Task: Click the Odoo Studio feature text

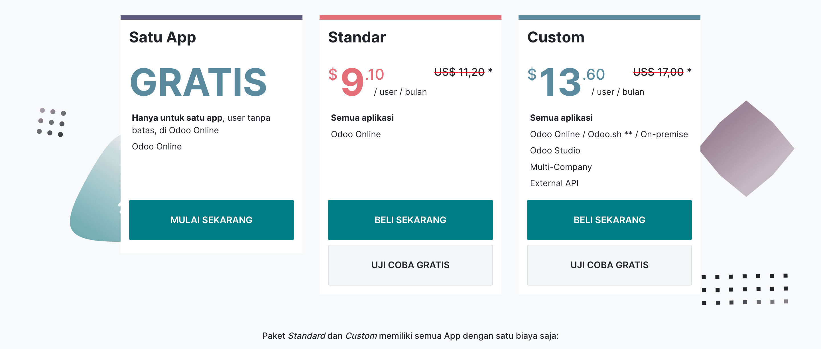Action: pos(555,151)
